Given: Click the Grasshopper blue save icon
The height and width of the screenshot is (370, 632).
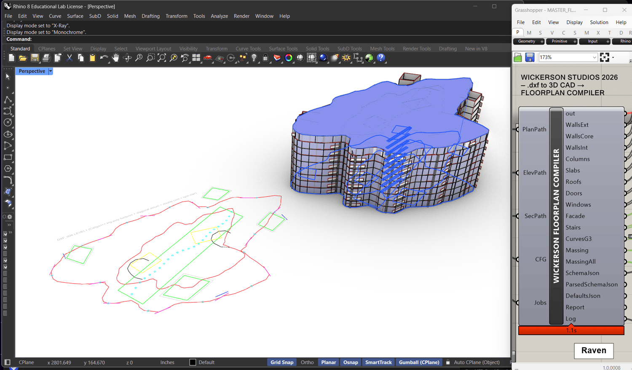Looking at the screenshot, I should click(x=530, y=57).
